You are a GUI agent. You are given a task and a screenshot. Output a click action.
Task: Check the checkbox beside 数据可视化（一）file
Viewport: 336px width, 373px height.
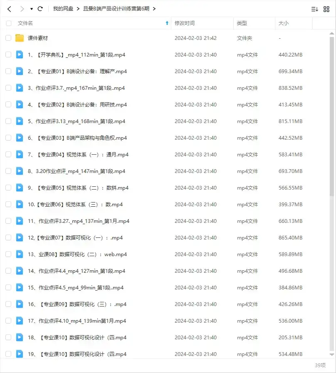point(8,237)
